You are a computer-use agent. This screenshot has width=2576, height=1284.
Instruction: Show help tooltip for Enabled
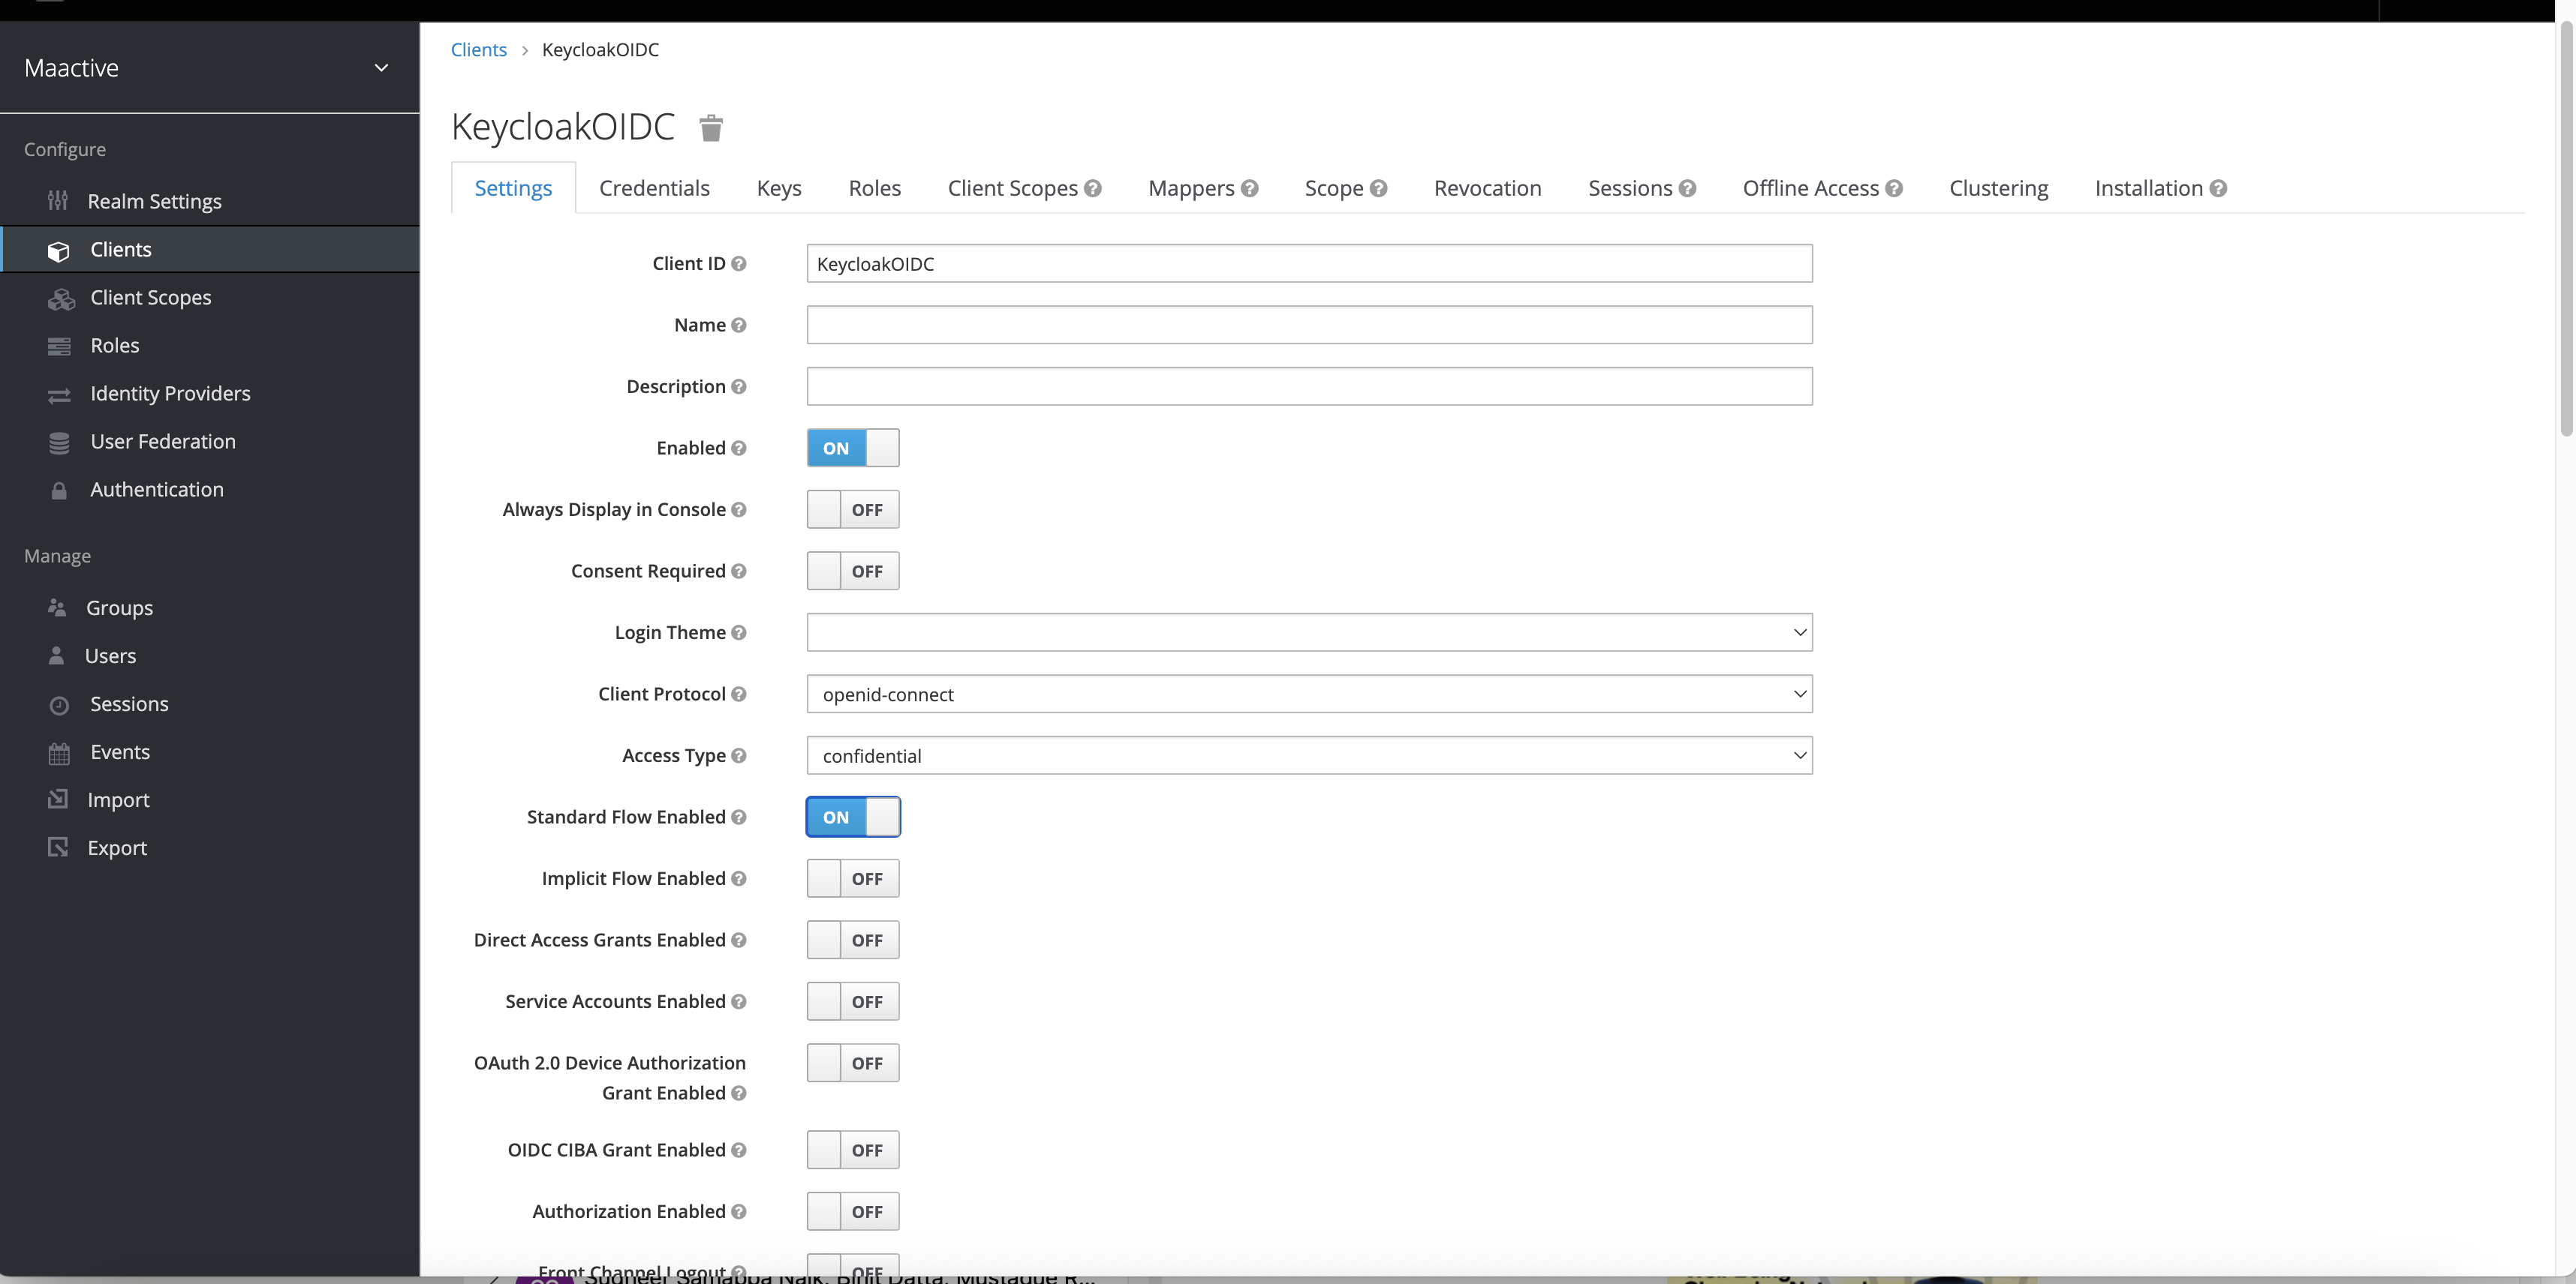point(739,448)
